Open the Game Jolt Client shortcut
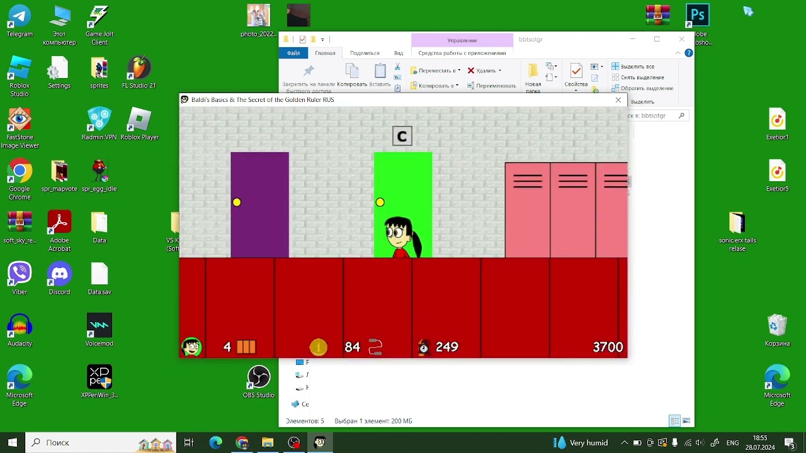This screenshot has width=806, height=453. [99, 25]
